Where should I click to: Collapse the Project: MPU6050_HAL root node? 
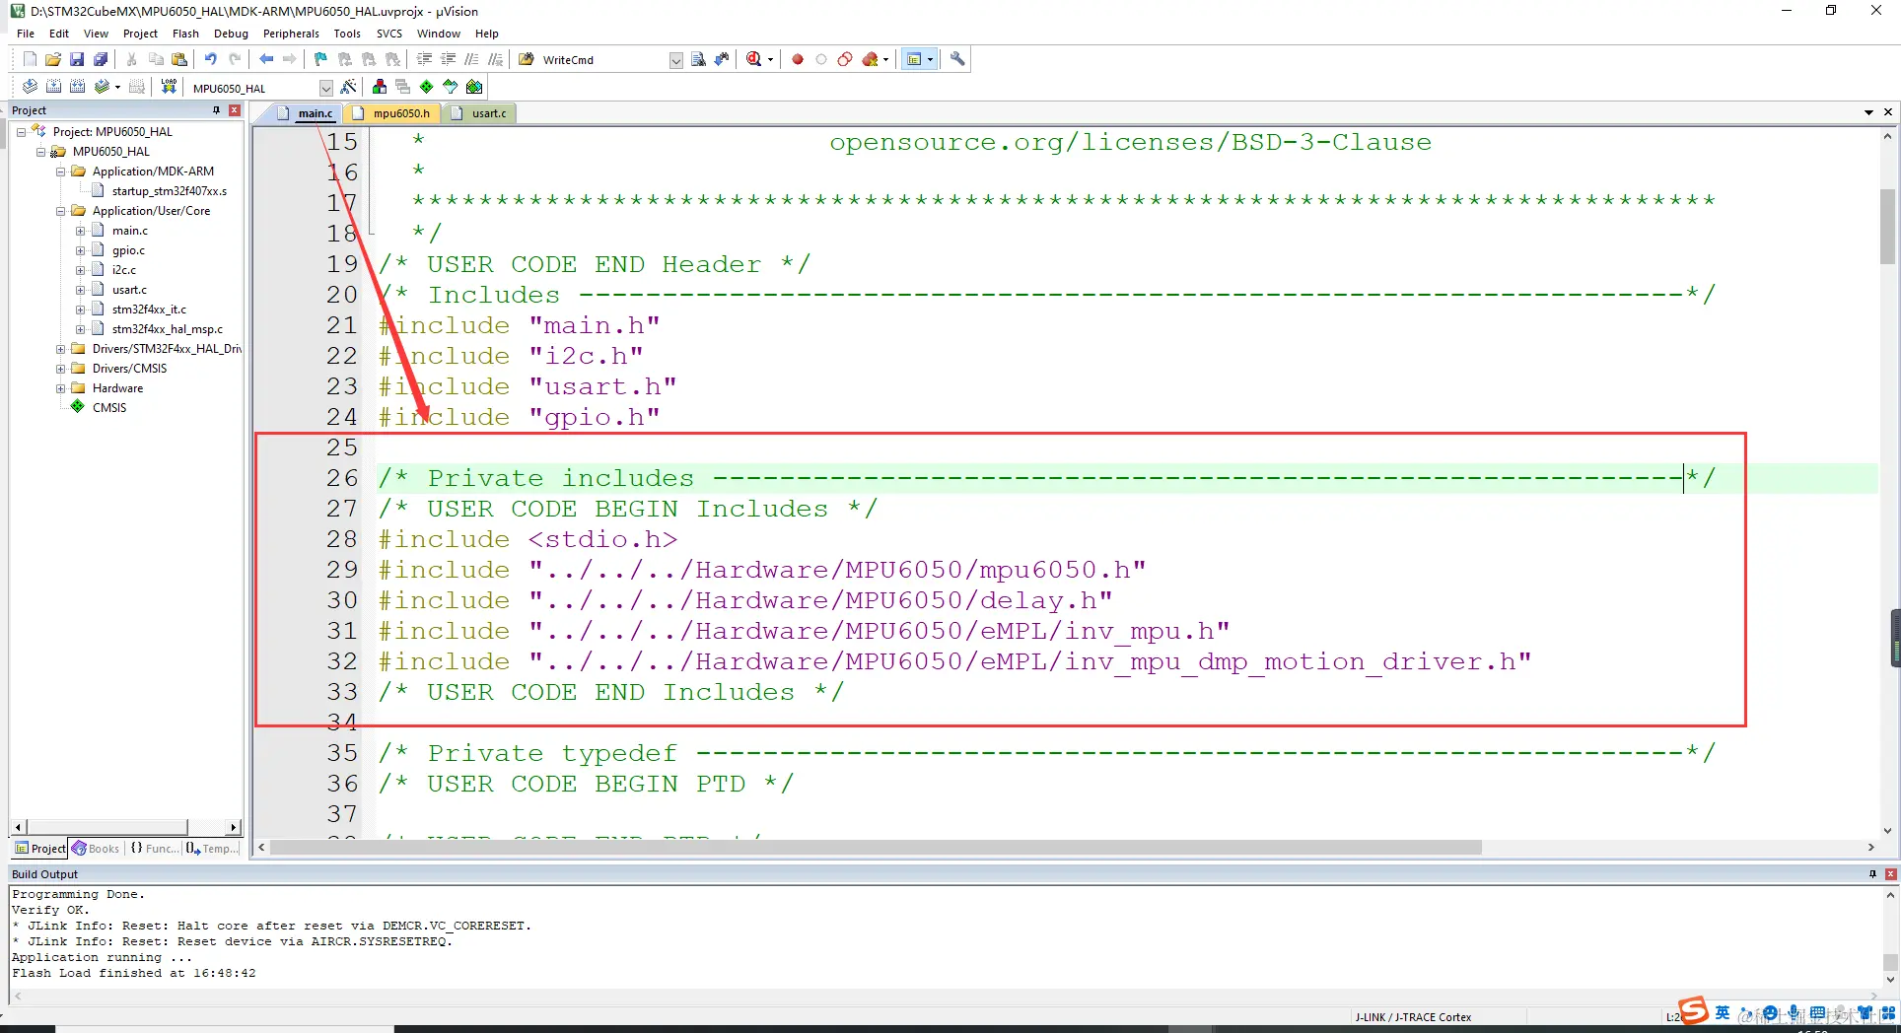(21, 131)
